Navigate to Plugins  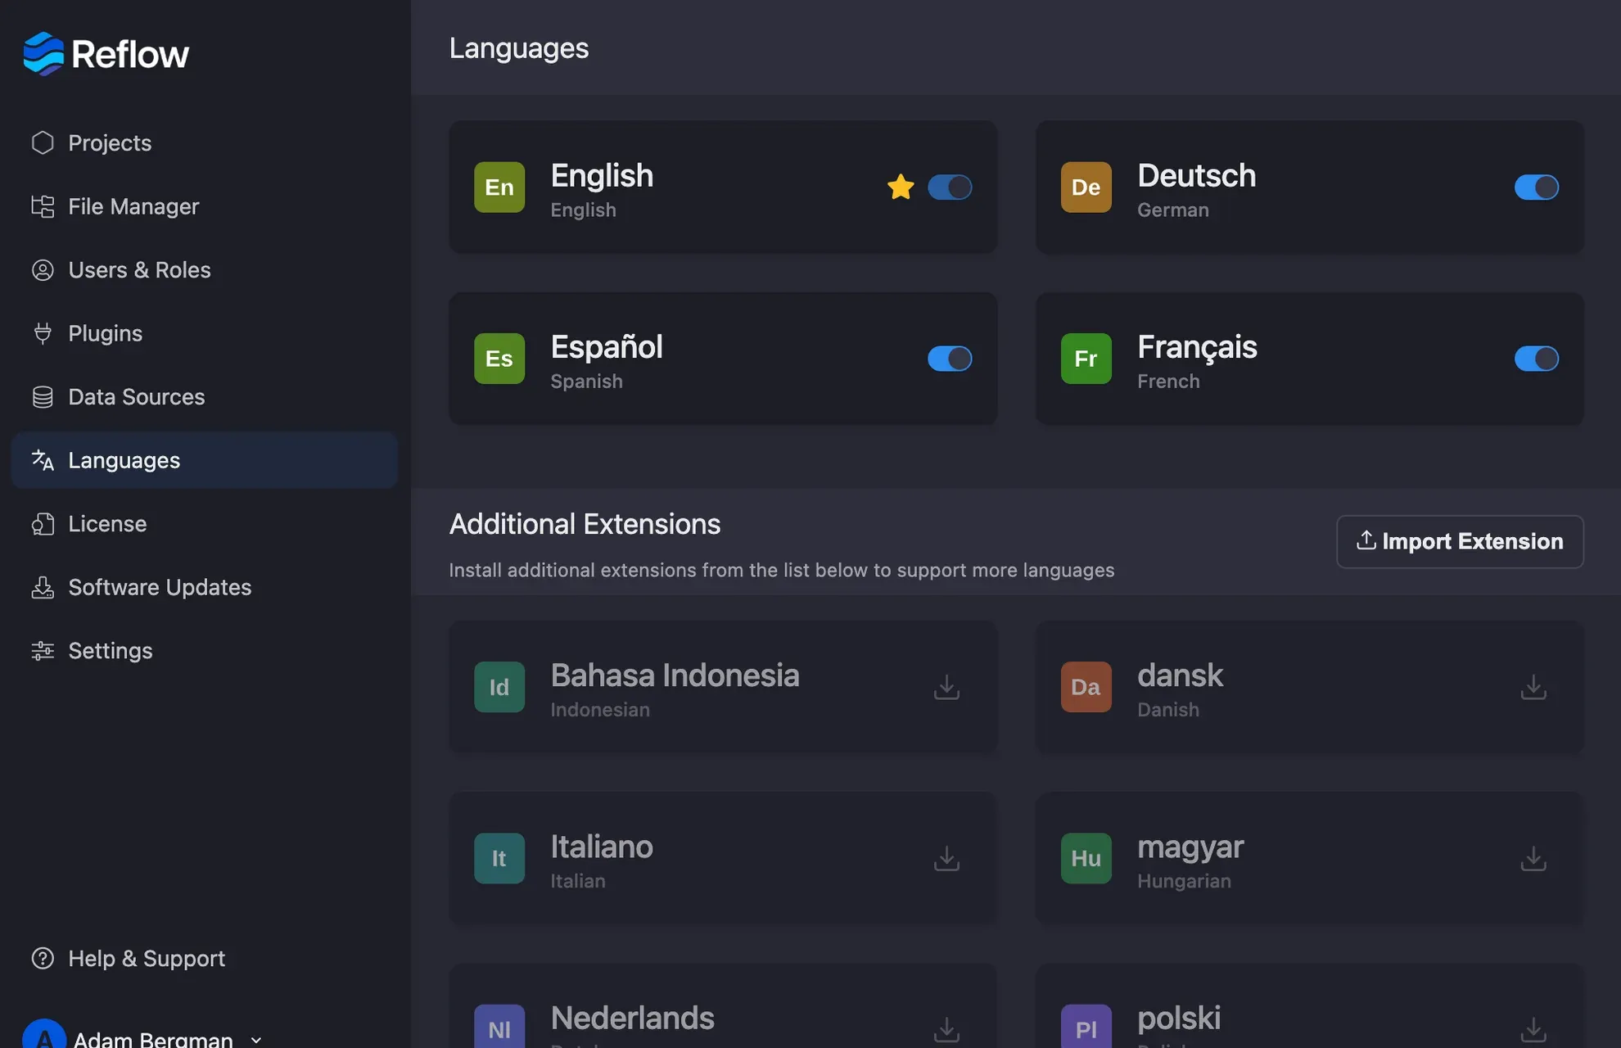(204, 333)
